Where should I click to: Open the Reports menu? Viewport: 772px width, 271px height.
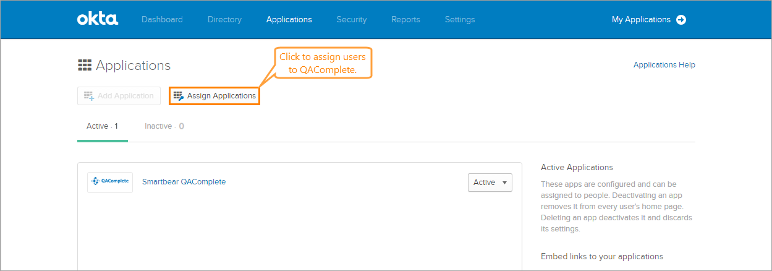(405, 20)
